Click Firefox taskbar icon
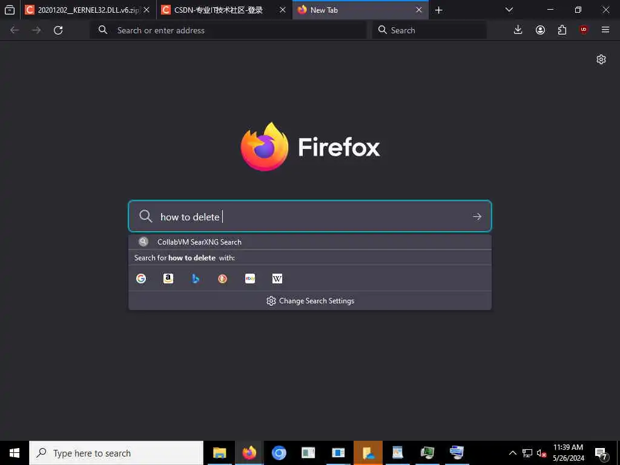This screenshot has height=465, width=620. (249, 453)
